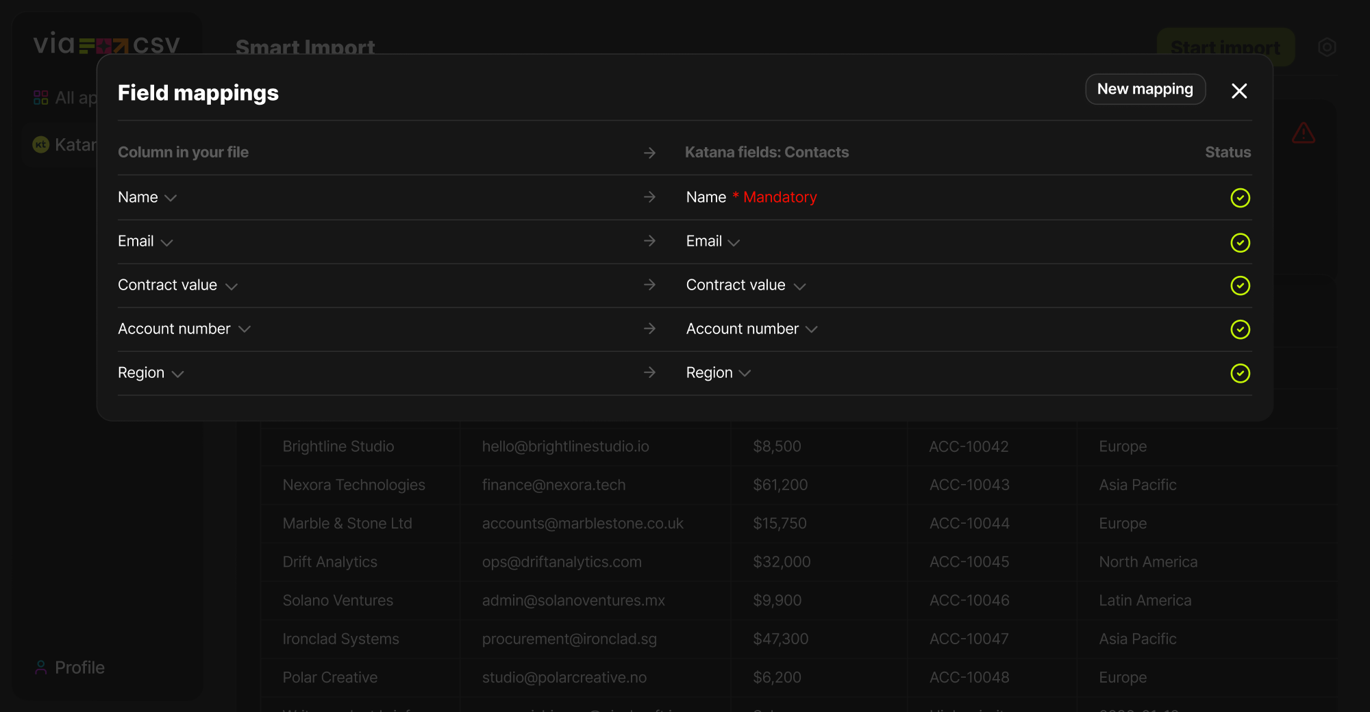Open the Katana Email field dropdown
The height and width of the screenshot is (712, 1370).
click(x=713, y=241)
